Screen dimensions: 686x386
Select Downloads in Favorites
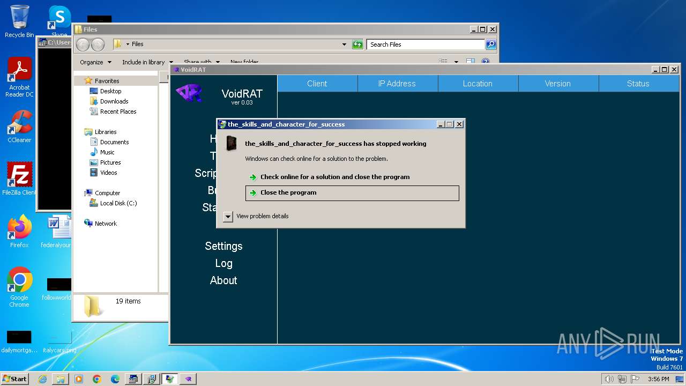(x=114, y=101)
